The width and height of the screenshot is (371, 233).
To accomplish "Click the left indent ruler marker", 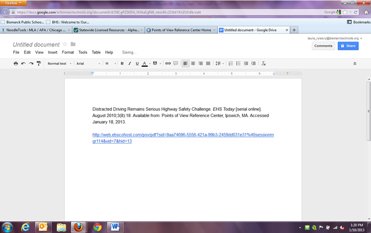I will (x=92, y=74).
